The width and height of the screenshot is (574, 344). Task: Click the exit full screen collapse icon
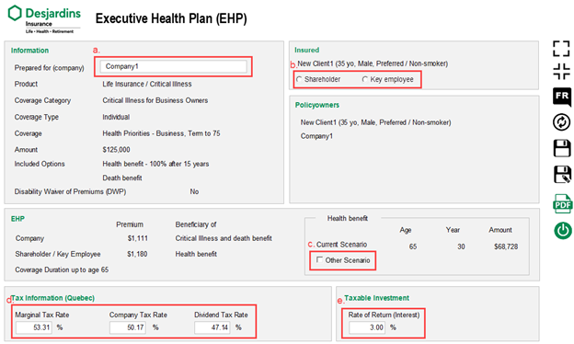click(x=561, y=71)
